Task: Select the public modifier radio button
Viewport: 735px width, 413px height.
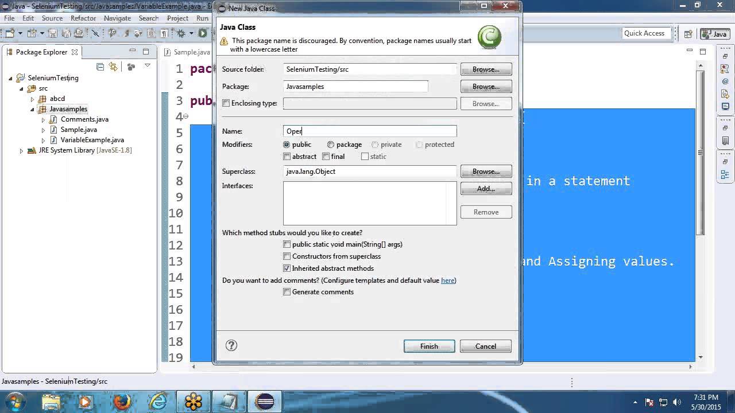Action: point(287,145)
